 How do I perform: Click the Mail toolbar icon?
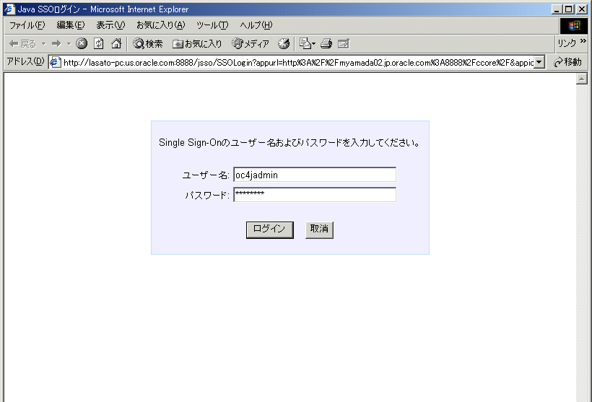pos(305,44)
